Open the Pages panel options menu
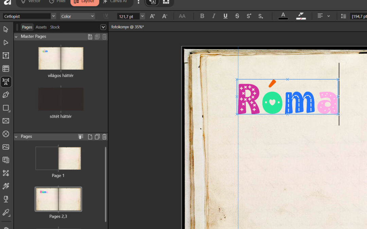This screenshot has height=229, width=367. [x=103, y=27]
